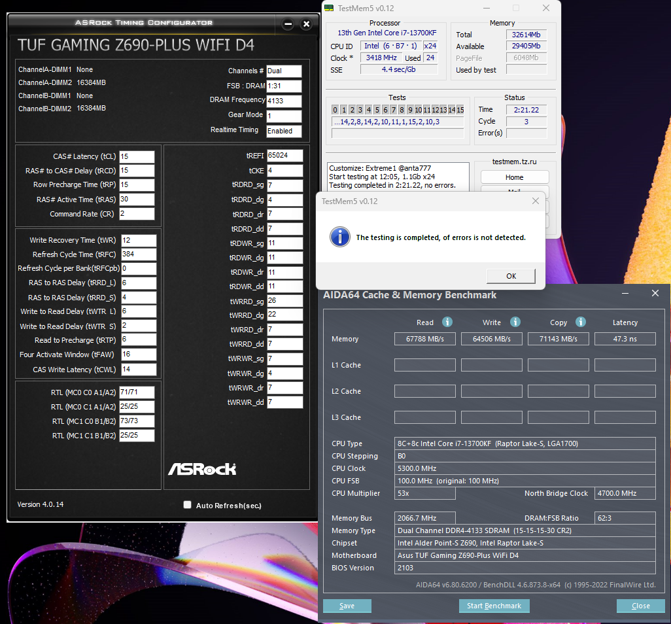Click the Write info icon in AIDA64
This screenshot has width=671, height=624.
click(x=515, y=322)
